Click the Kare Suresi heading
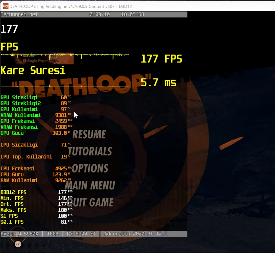This screenshot has height=253, width=275. 33,71
